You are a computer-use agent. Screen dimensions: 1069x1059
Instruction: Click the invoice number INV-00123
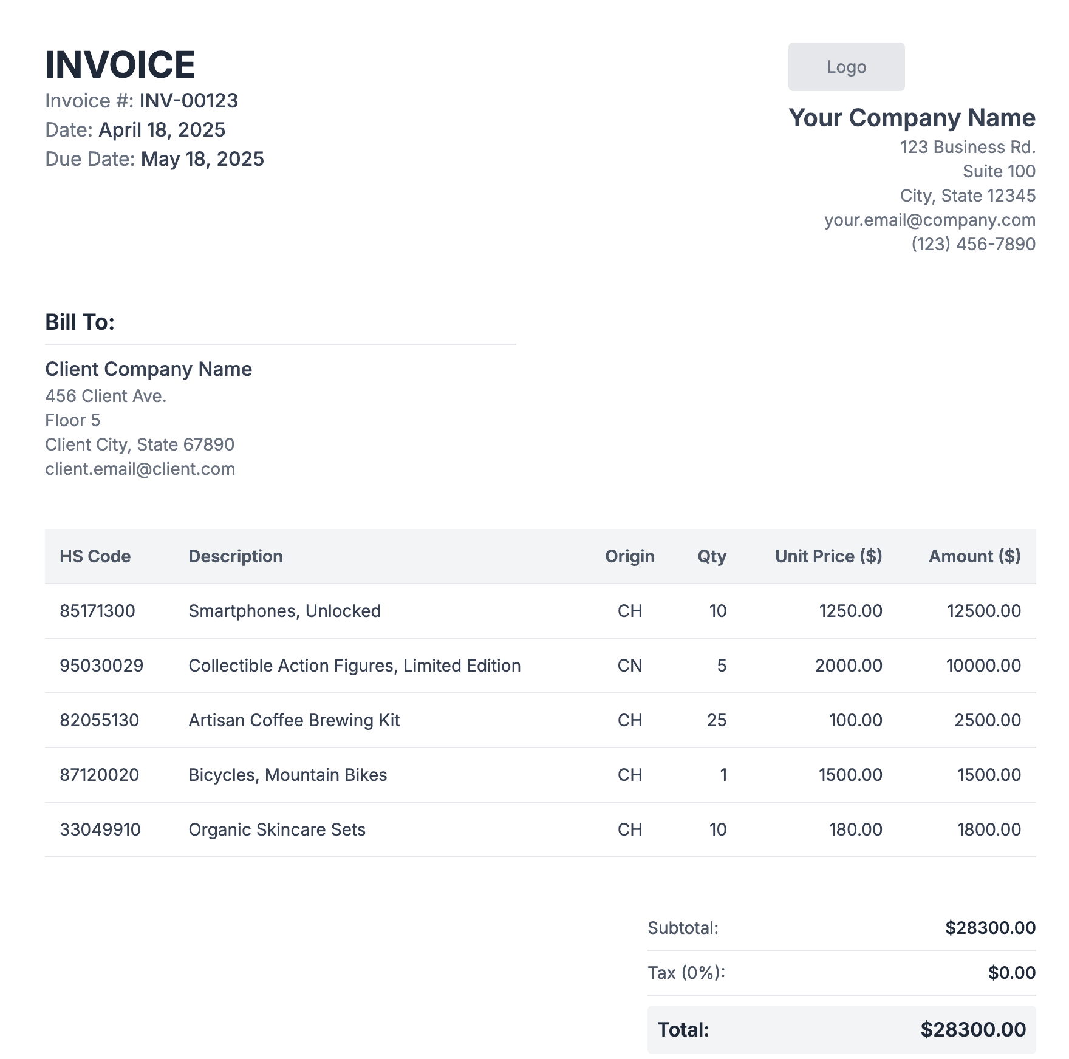(x=188, y=101)
